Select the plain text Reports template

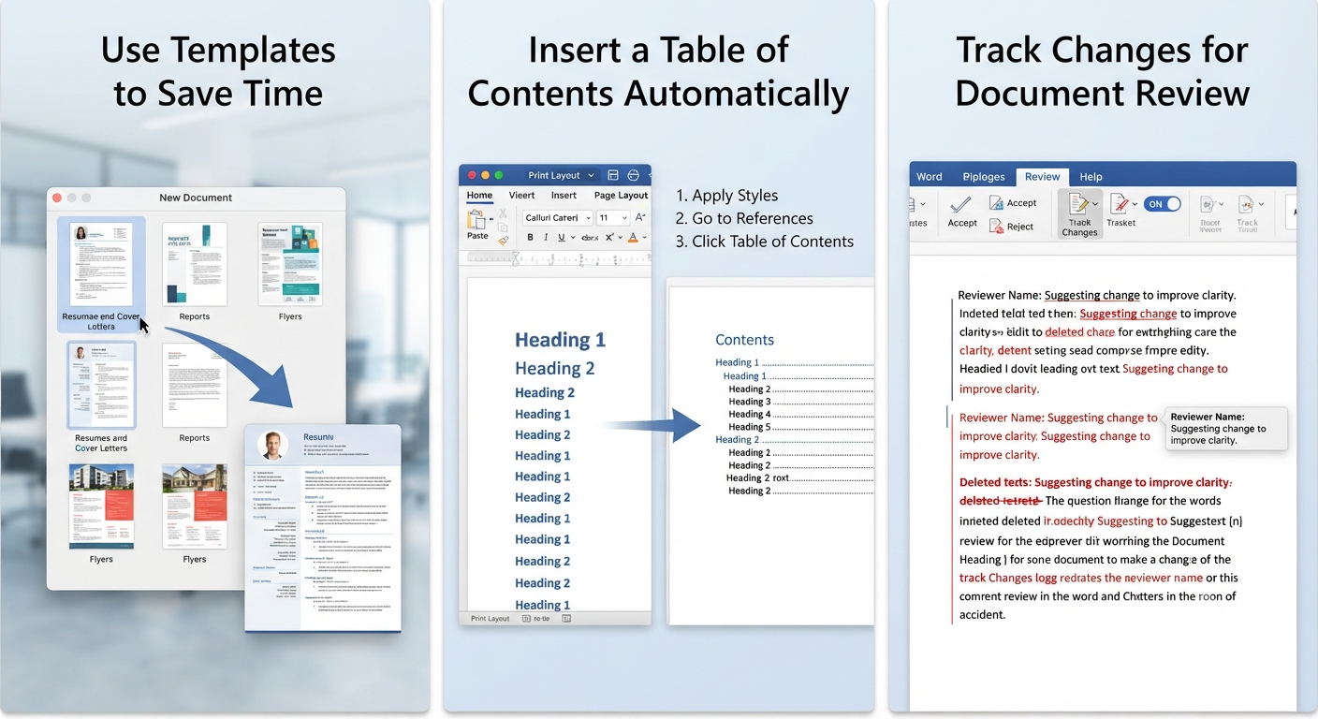[x=195, y=386]
